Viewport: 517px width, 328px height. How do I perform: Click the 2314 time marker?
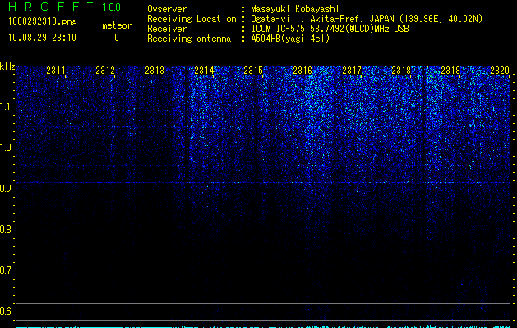point(204,71)
